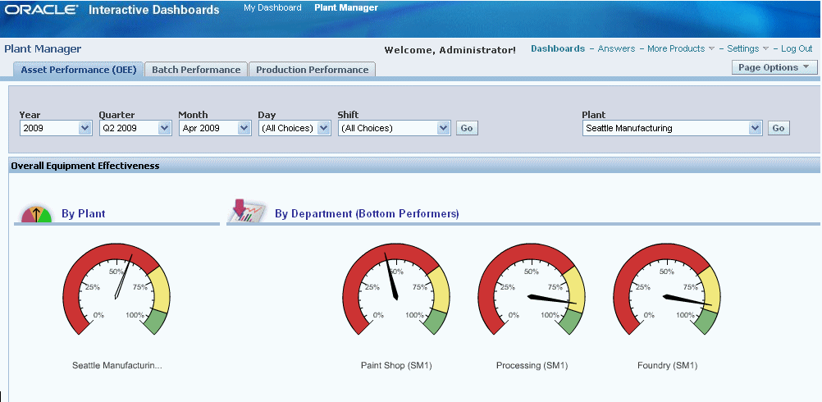Viewport: 822px width, 402px height.
Task: Click the 'Welcome, Administrator!' text
Action: tap(450, 50)
